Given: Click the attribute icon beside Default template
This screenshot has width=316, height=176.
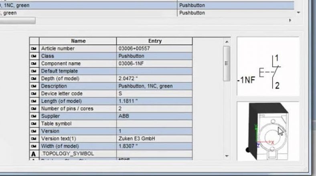Looking at the screenshot, I should point(34,71).
